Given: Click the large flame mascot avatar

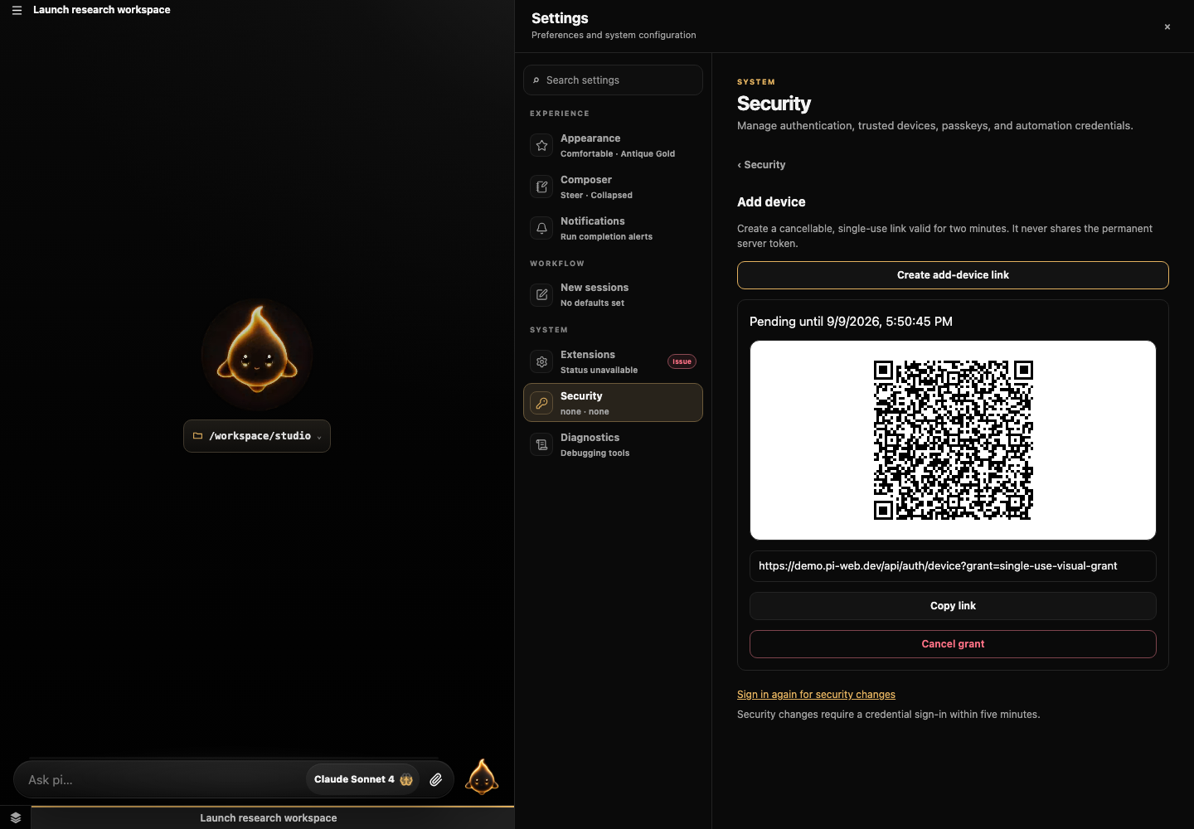Looking at the screenshot, I should point(257,354).
